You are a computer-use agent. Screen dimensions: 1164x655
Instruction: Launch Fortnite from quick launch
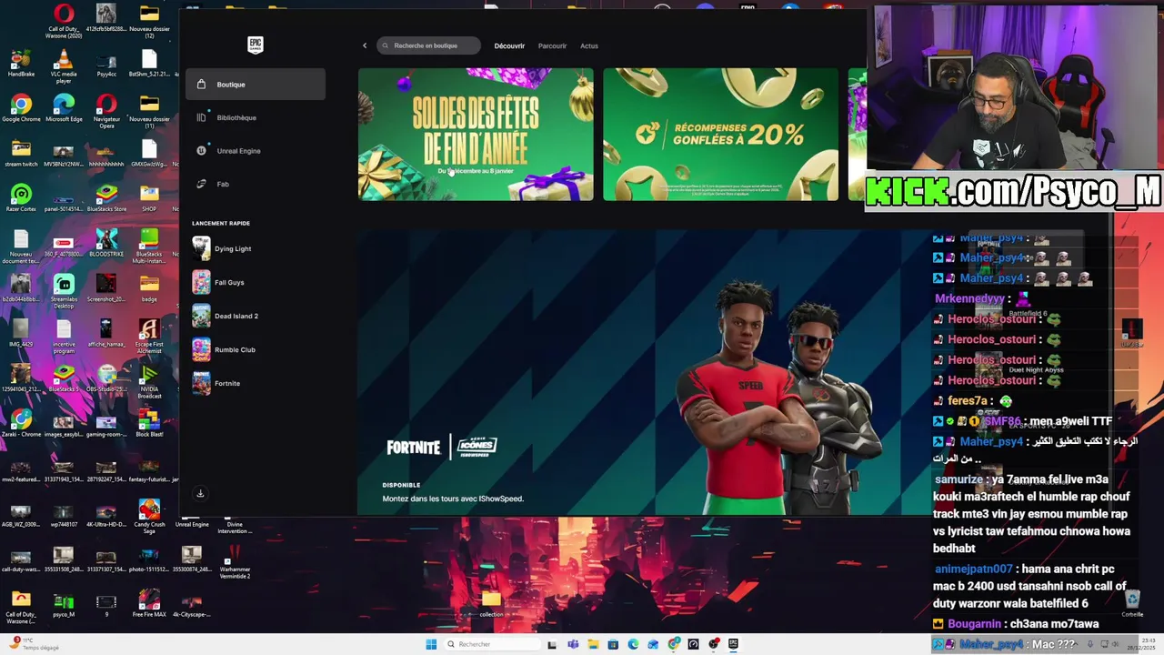(256, 383)
